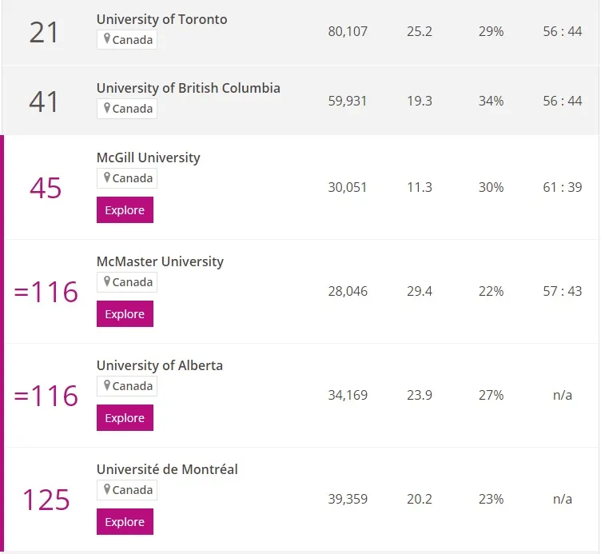Screen dimensions: 601x554
Task: Click the location pin under McMaster University
Action: click(x=107, y=281)
